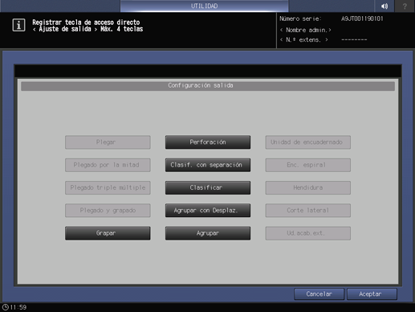
Task: Select the Perforación key
Action: [x=208, y=142]
